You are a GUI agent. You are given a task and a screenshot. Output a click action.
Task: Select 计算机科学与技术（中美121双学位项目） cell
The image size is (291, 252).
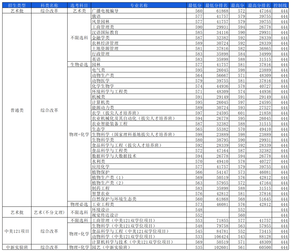coord(139,242)
